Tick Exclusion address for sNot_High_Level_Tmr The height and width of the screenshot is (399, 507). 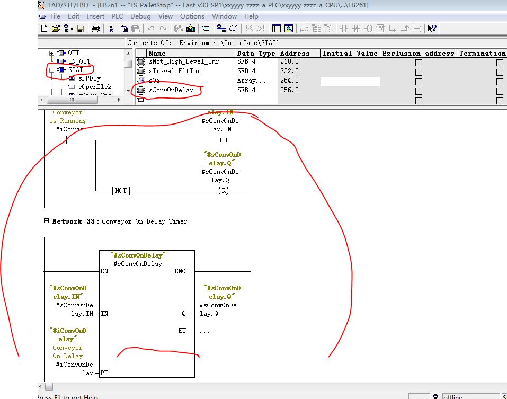coord(419,63)
